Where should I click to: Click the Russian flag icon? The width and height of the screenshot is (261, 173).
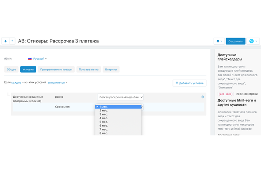coord(30,58)
